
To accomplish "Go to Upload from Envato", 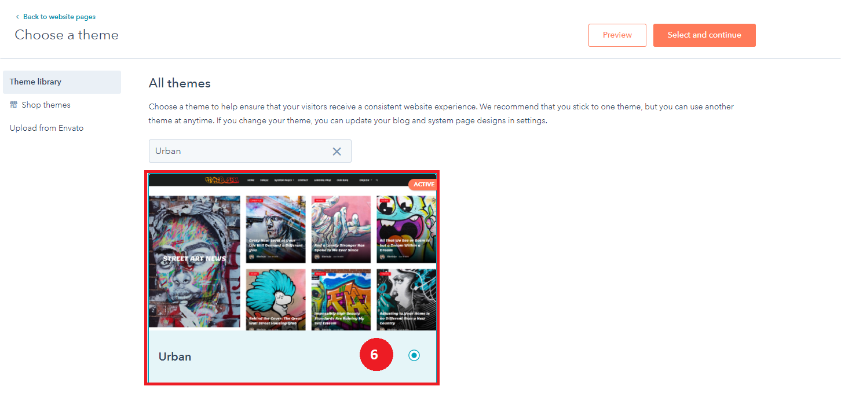I will [x=46, y=128].
